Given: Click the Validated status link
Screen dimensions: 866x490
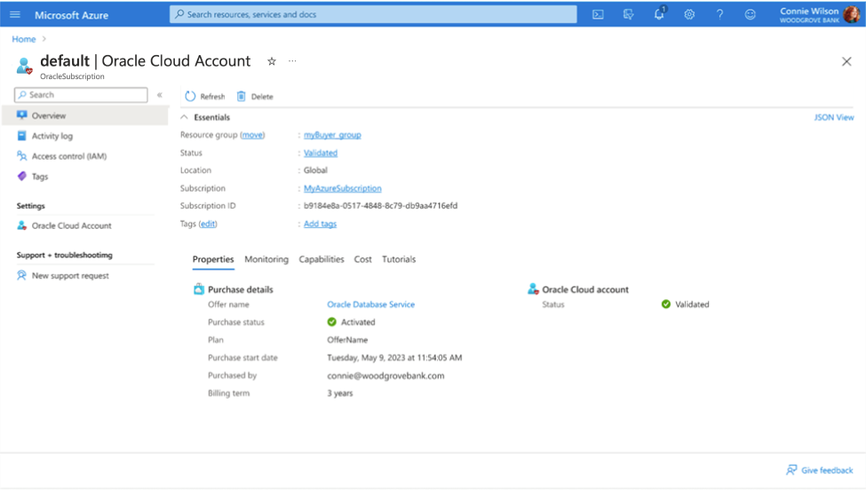Looking at the screenshot, I should pyautogui.click(x=321, y=153).
